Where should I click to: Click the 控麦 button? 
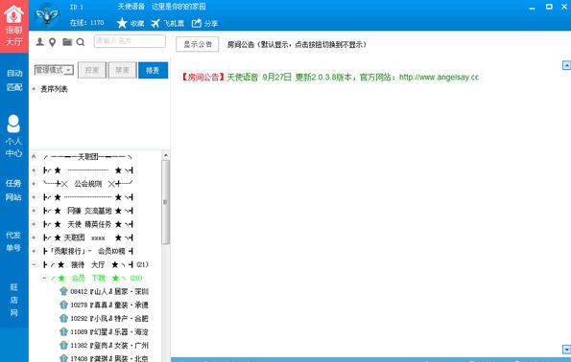92,70
